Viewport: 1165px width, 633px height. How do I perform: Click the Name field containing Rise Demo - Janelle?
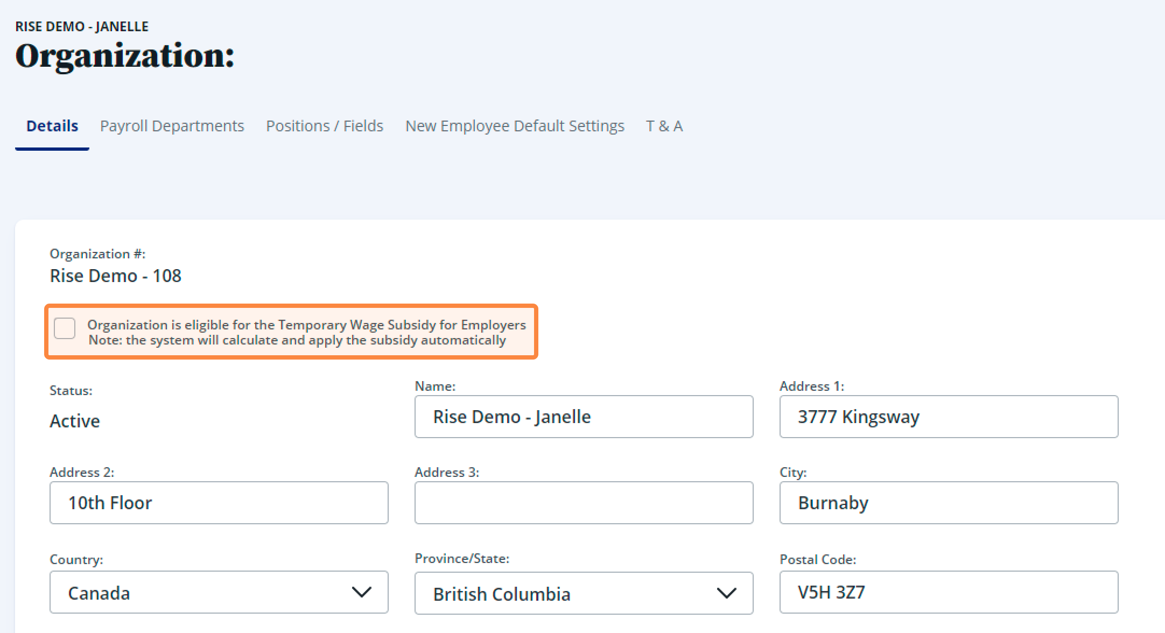click(x=584, y=417)
